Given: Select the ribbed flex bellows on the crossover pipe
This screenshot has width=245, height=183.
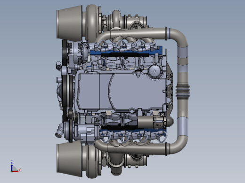Looking at the screenshot, I should pos(182,91).
